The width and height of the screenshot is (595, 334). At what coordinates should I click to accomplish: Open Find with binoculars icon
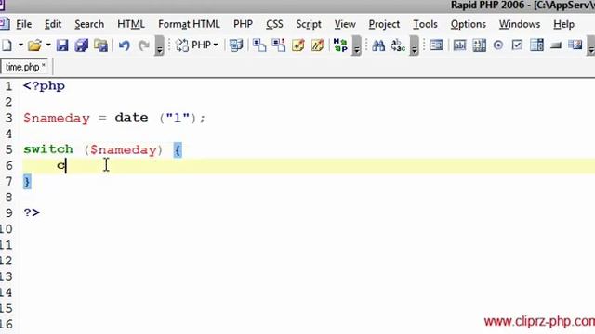pos(378,45)
